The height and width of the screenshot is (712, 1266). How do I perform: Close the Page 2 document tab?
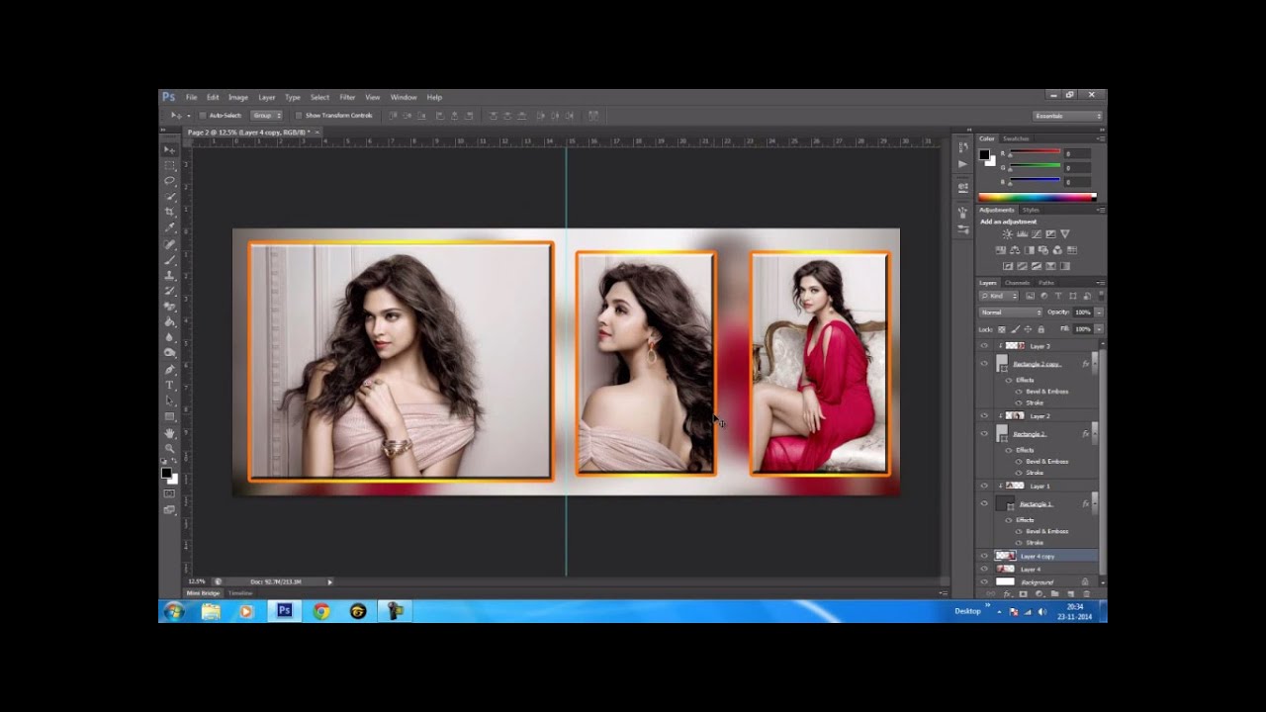click(316, 132)
